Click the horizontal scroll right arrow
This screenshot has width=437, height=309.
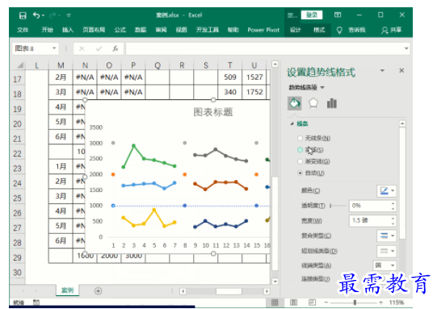point(267,291)
